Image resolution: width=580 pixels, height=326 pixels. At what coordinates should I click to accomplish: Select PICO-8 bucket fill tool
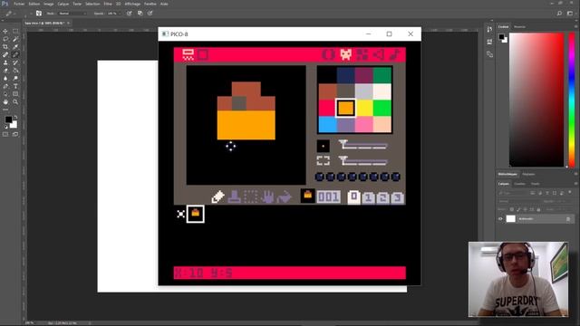tap(284, 197)
